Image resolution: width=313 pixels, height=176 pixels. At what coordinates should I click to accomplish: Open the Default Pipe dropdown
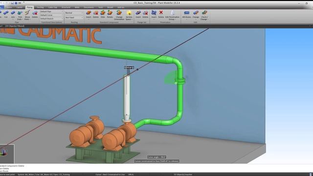click(51, 12)
